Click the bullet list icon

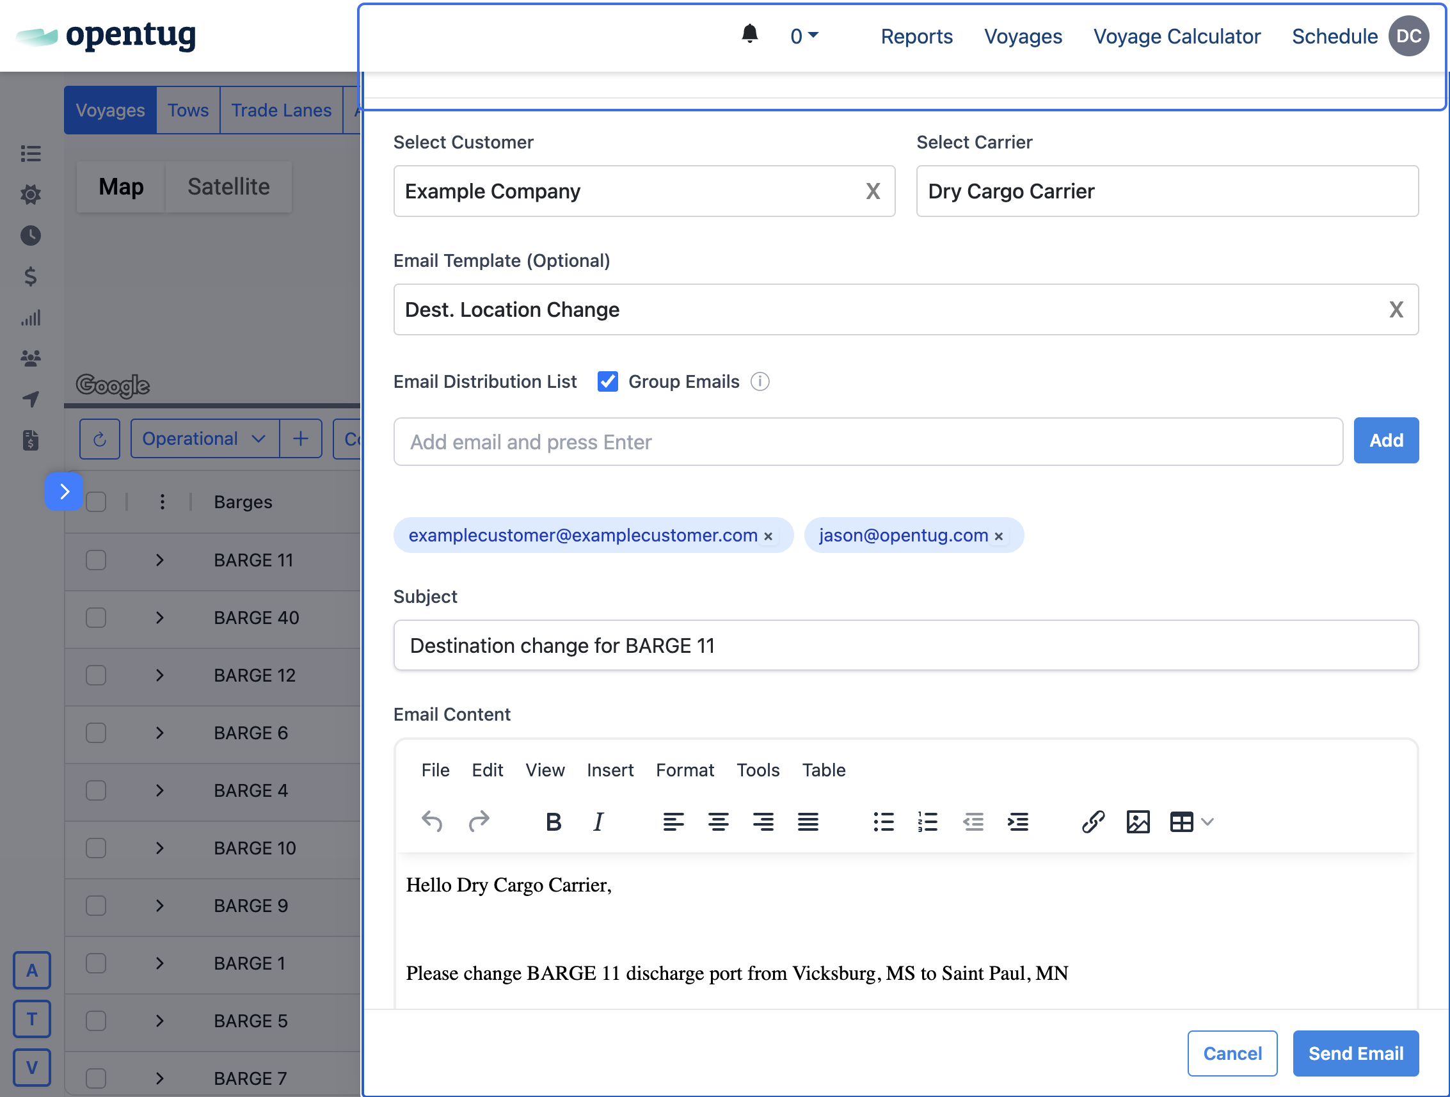pyautogui.click(x=883, y=822)
